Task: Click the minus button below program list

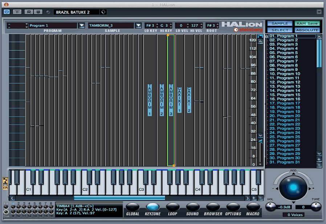Action: click(x=319, y=165)
